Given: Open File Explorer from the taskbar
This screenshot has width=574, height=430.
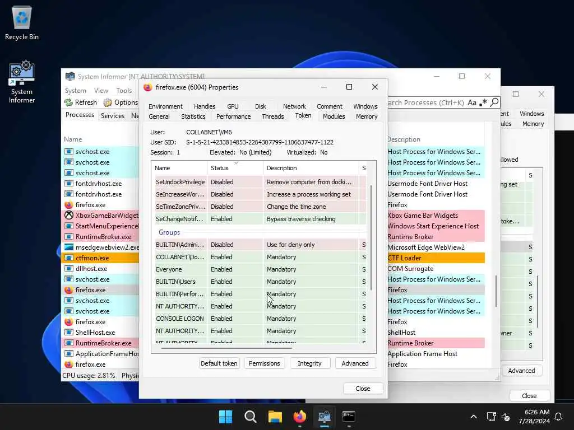Looking at the screenshot, I should [275, 417].
